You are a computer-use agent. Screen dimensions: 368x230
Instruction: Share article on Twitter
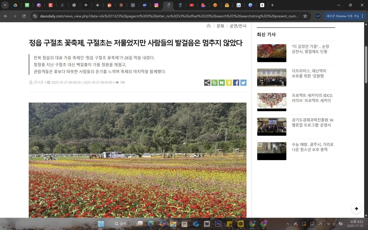pos(243,82)
